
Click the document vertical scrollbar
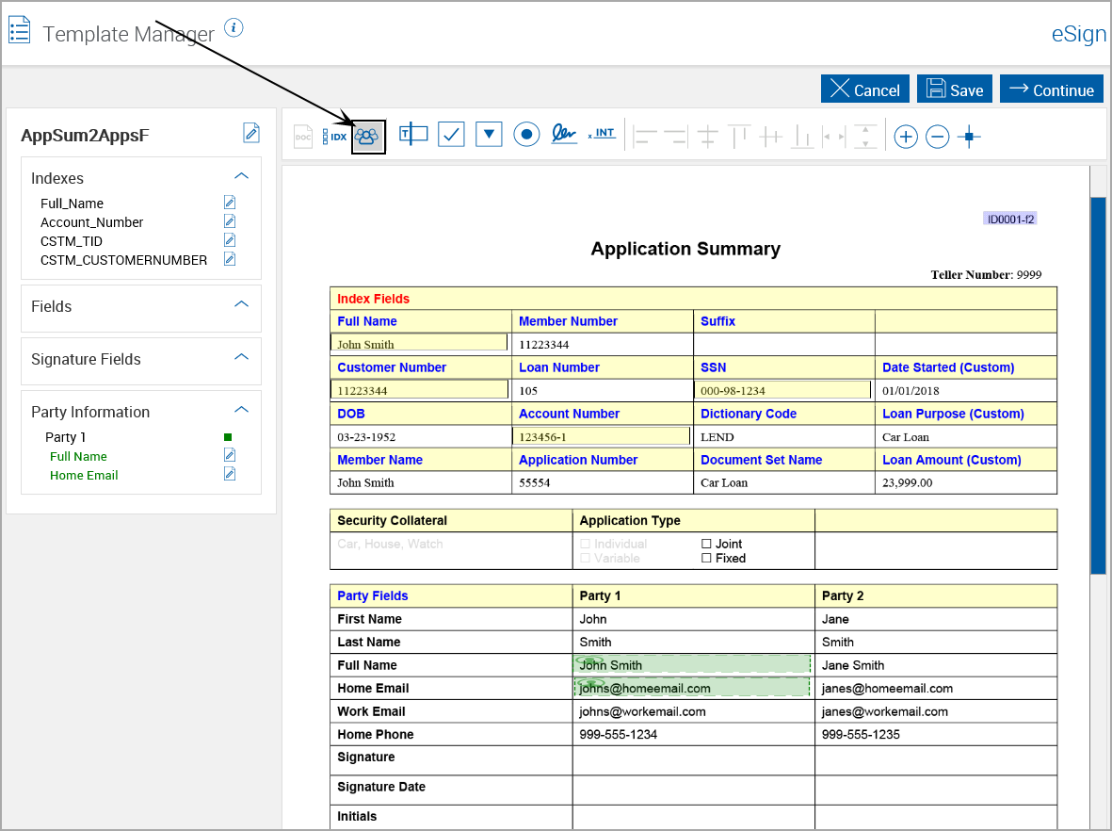[1099, 385]
